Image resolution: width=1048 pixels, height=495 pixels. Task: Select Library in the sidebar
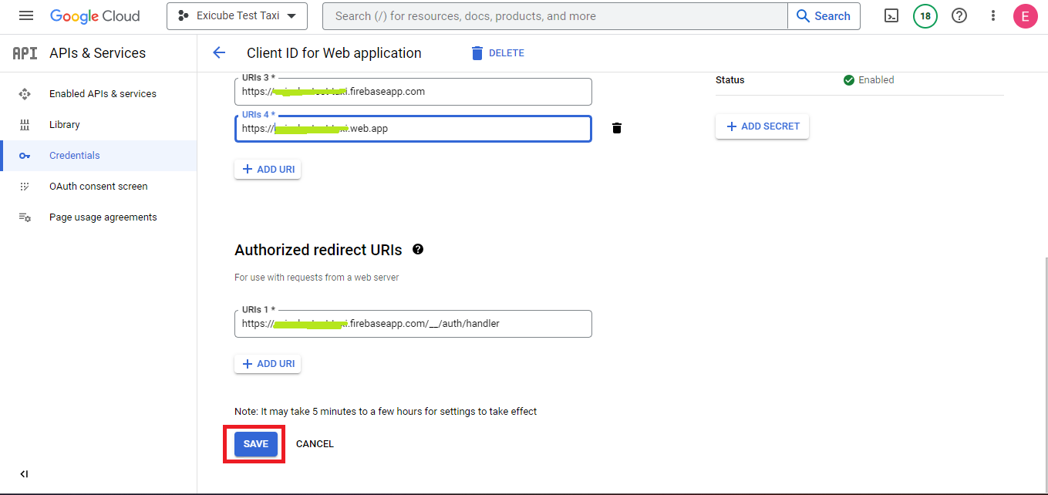click(65, 125)
